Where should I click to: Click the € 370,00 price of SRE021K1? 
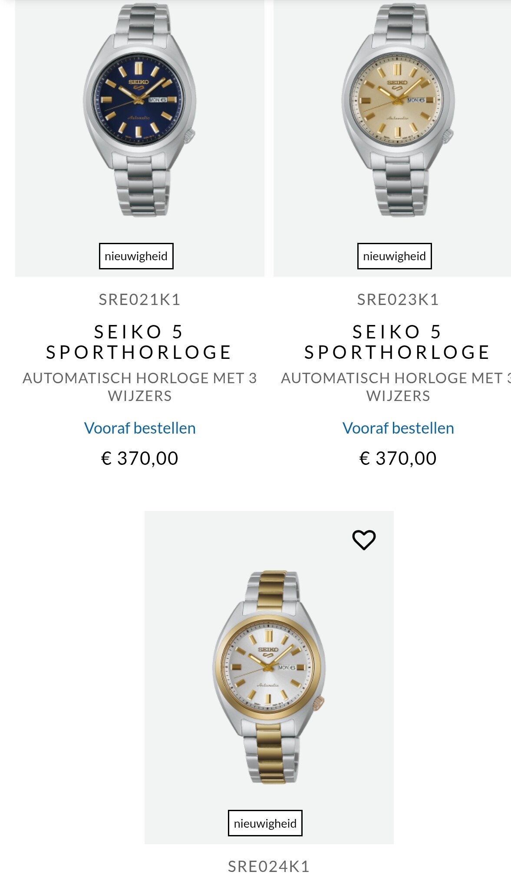point(139,458)
